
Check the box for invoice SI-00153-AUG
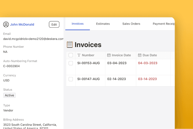[71, 63]
